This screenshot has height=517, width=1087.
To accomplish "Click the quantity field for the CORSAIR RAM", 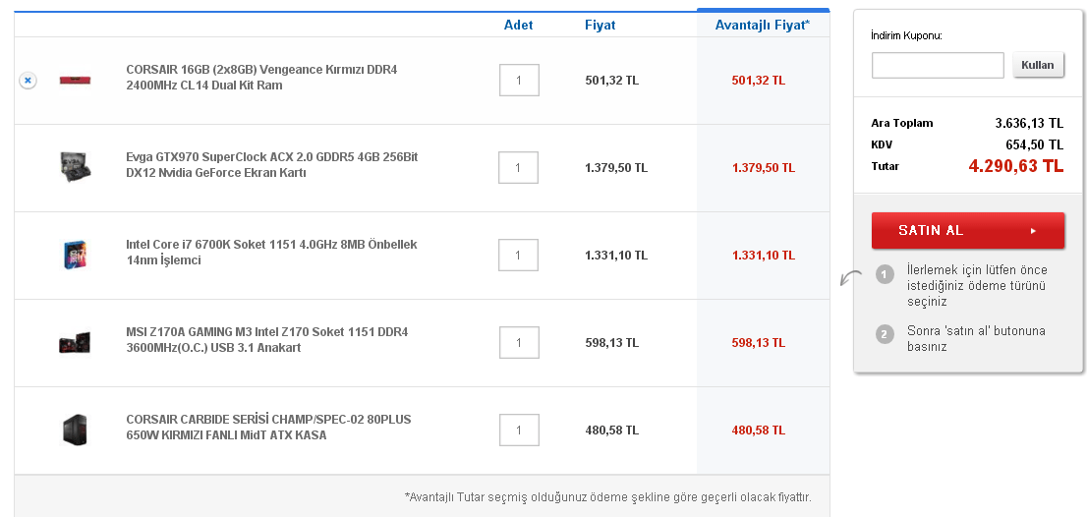I will 519,81.
